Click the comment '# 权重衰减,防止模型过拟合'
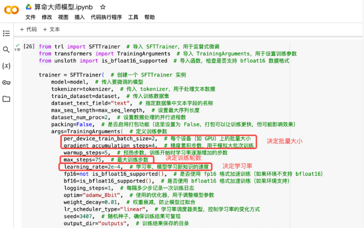The image size is (364, 228). (x=161, y=202)
